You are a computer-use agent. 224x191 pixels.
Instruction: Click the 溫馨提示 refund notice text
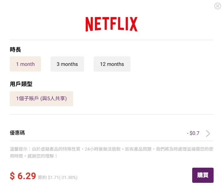click(x=112, y=153)
